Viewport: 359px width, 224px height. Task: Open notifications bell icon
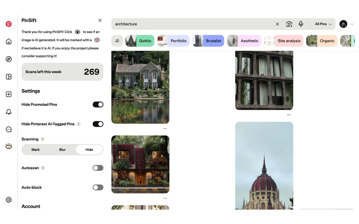click(x=9, y=112)
